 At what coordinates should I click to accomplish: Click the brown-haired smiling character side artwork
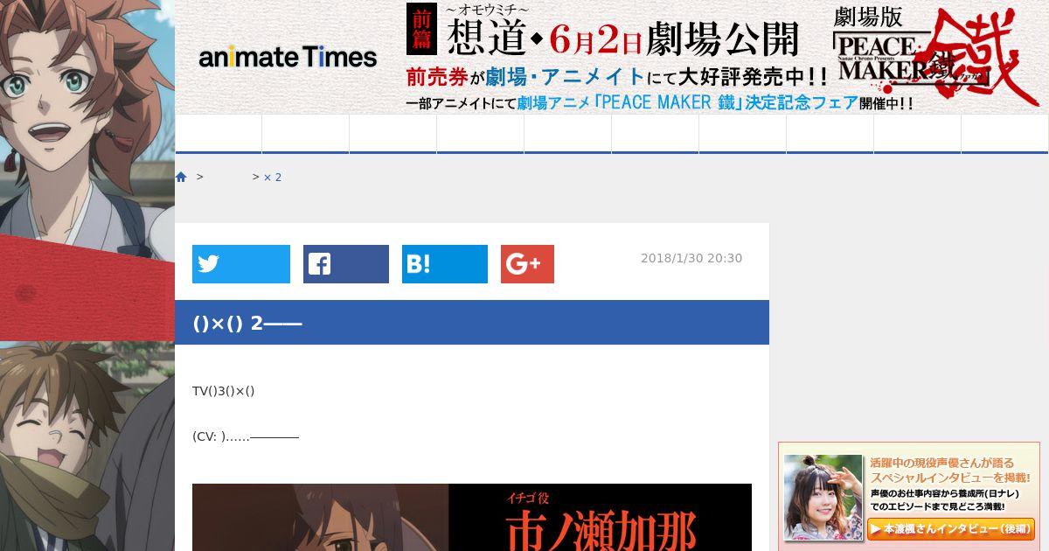tap(87, 446)
